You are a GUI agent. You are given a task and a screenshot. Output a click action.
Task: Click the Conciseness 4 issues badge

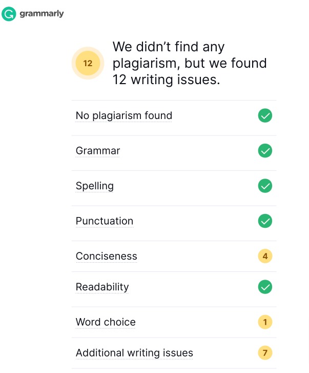pyautogui.click(x=265, y=256)
